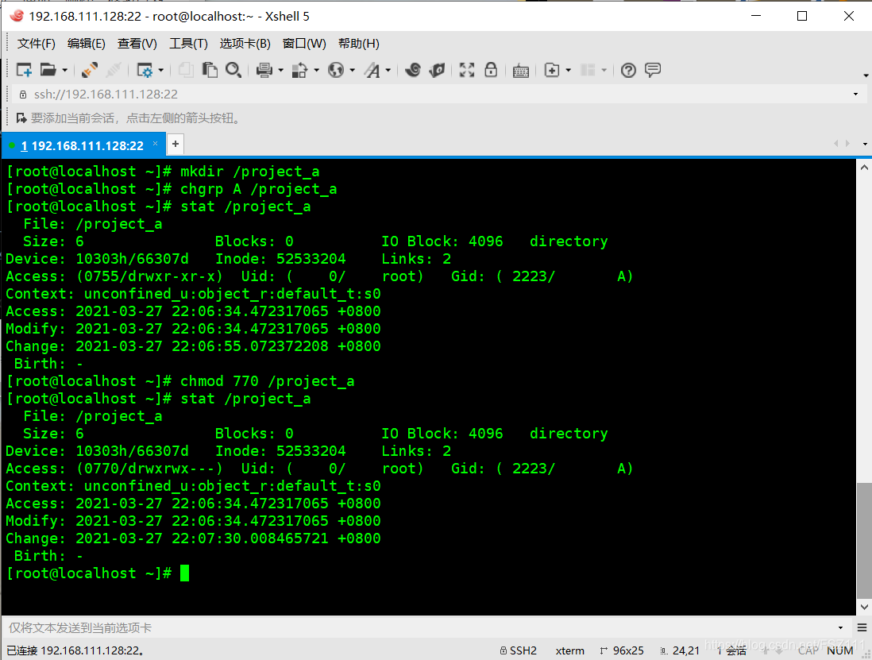Click the plus button for new tab

176,144
